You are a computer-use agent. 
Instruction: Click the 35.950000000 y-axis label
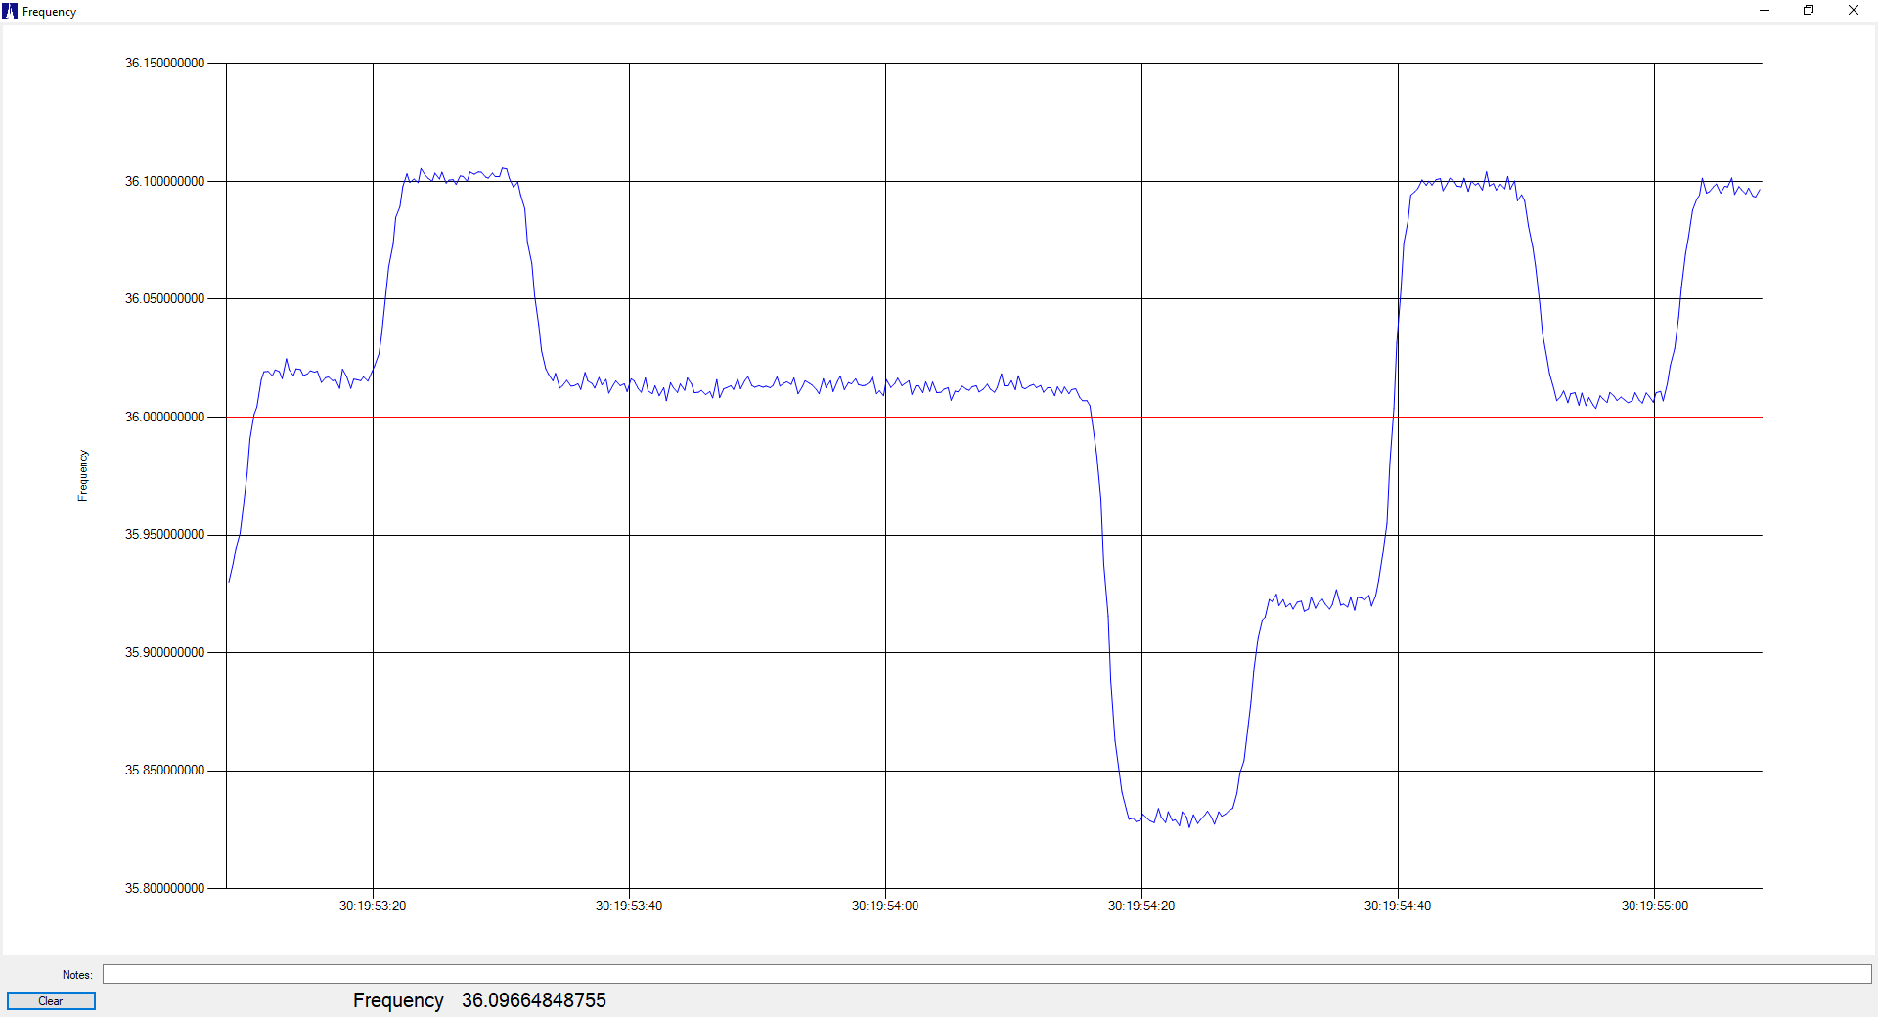tap(164, 535)
